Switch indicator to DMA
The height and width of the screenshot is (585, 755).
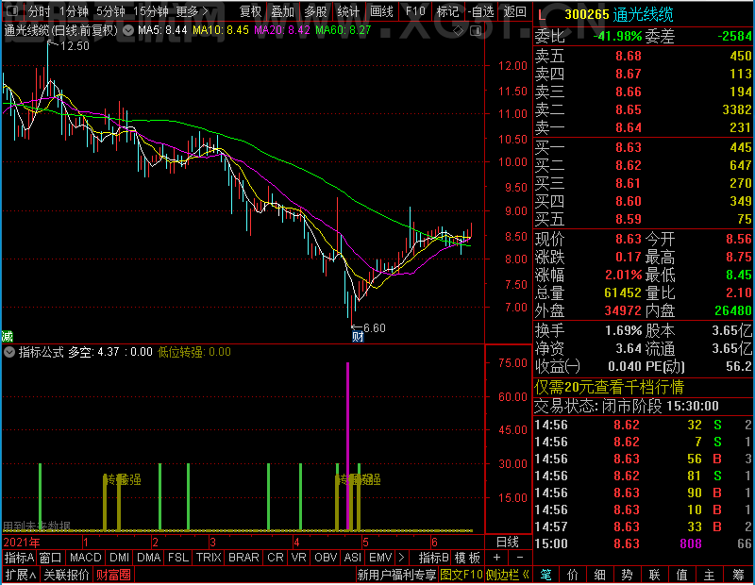149,558
